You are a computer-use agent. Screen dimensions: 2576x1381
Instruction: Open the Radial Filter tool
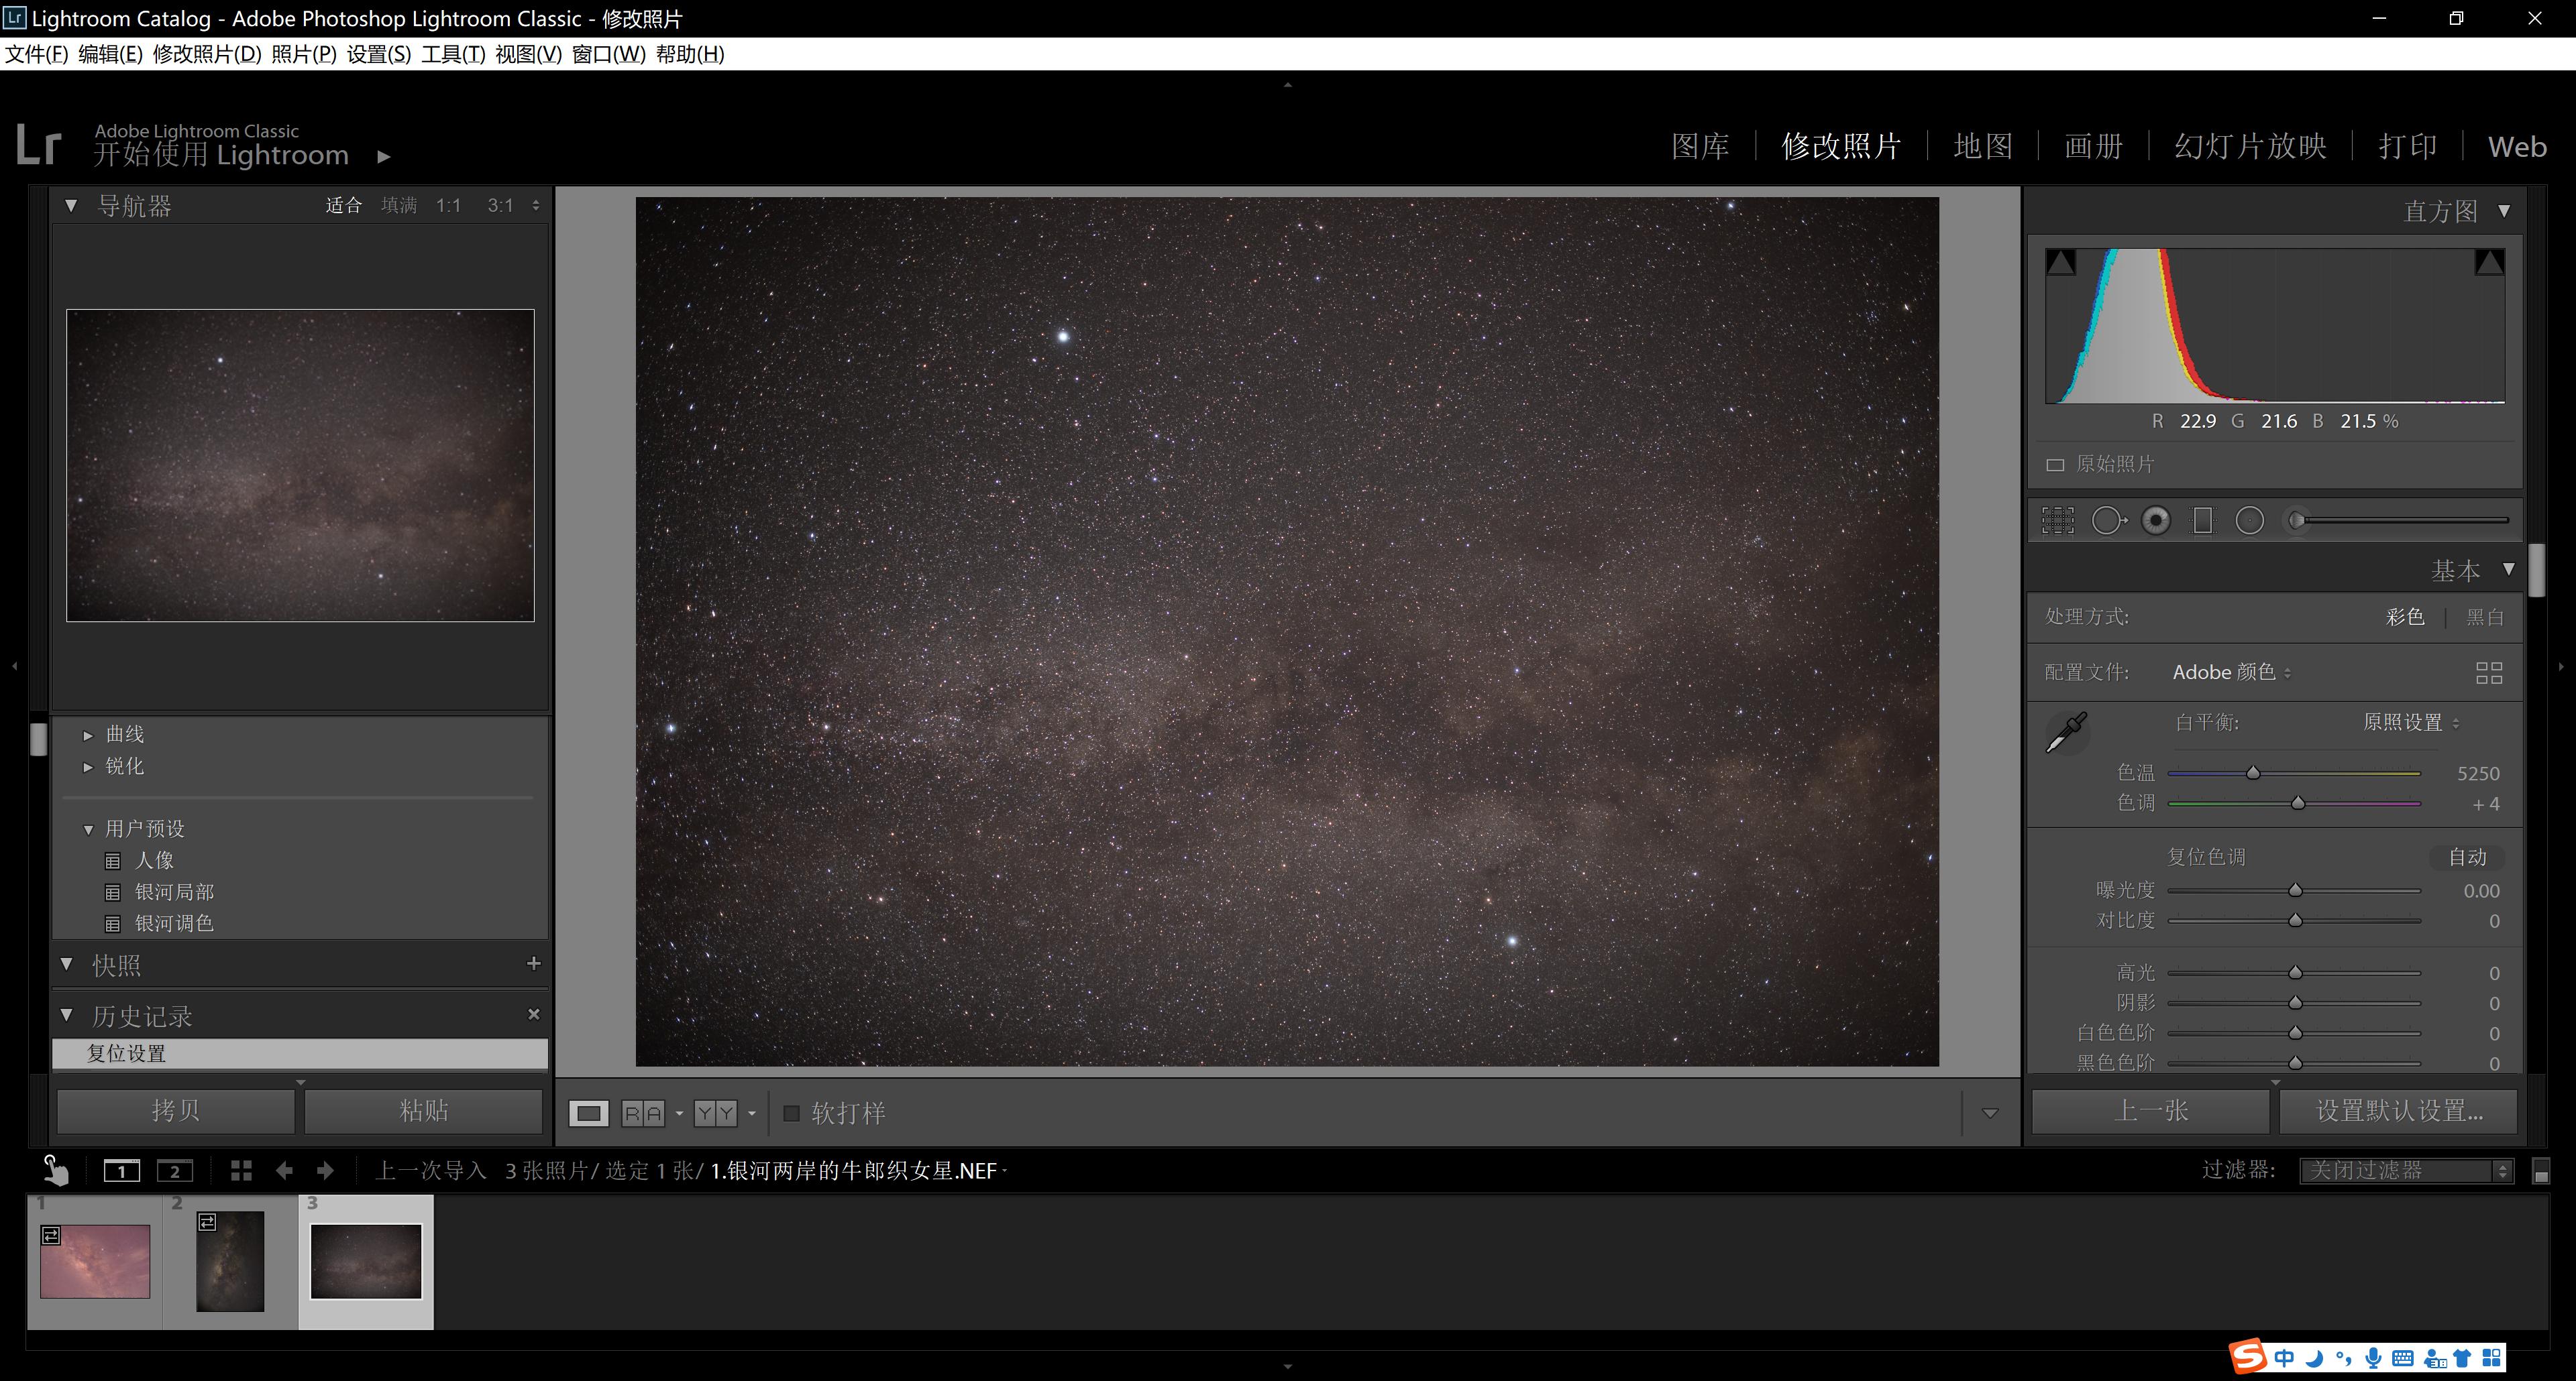coord(2250,520)
